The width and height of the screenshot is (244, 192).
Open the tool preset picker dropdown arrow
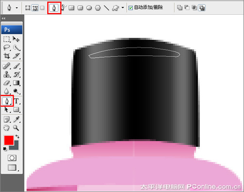click(17, 8)
